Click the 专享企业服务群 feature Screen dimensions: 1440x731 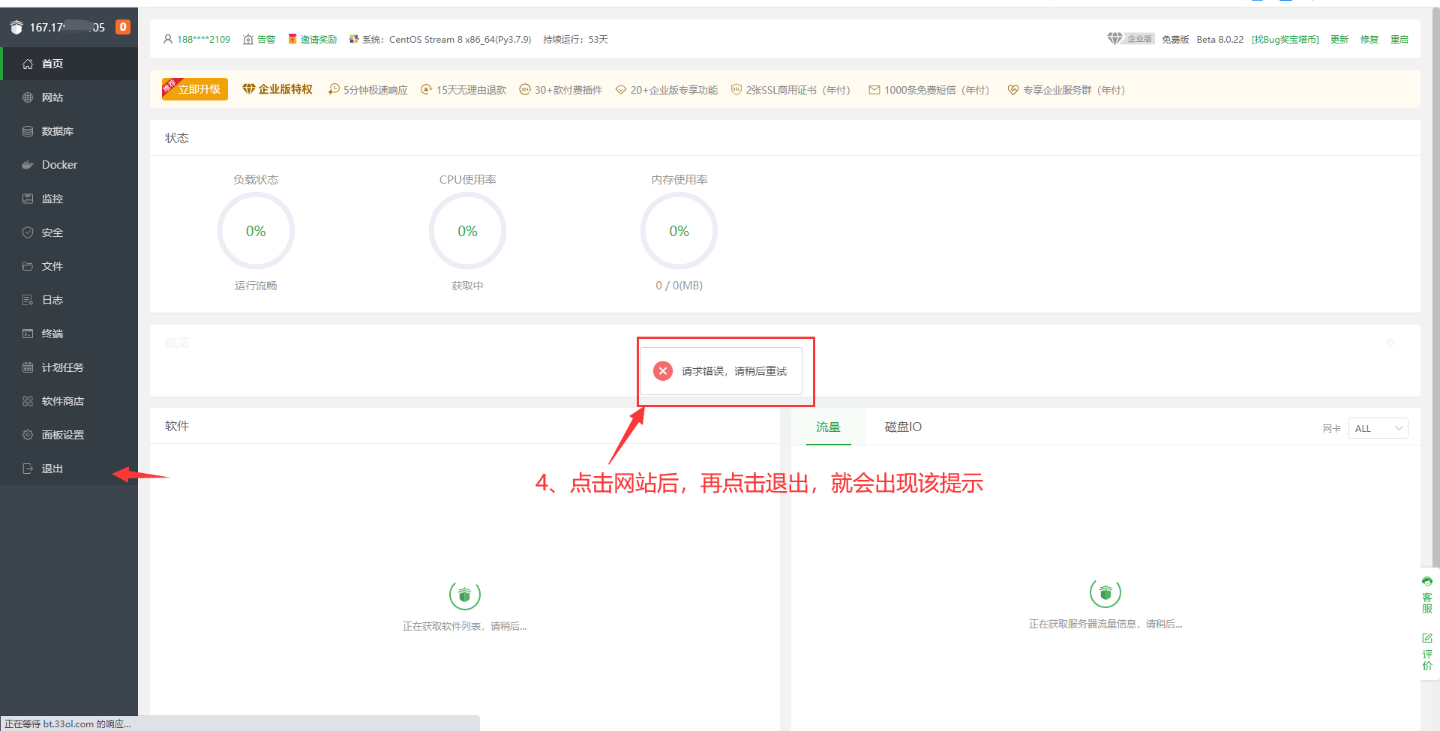(x=1066, y=90)
